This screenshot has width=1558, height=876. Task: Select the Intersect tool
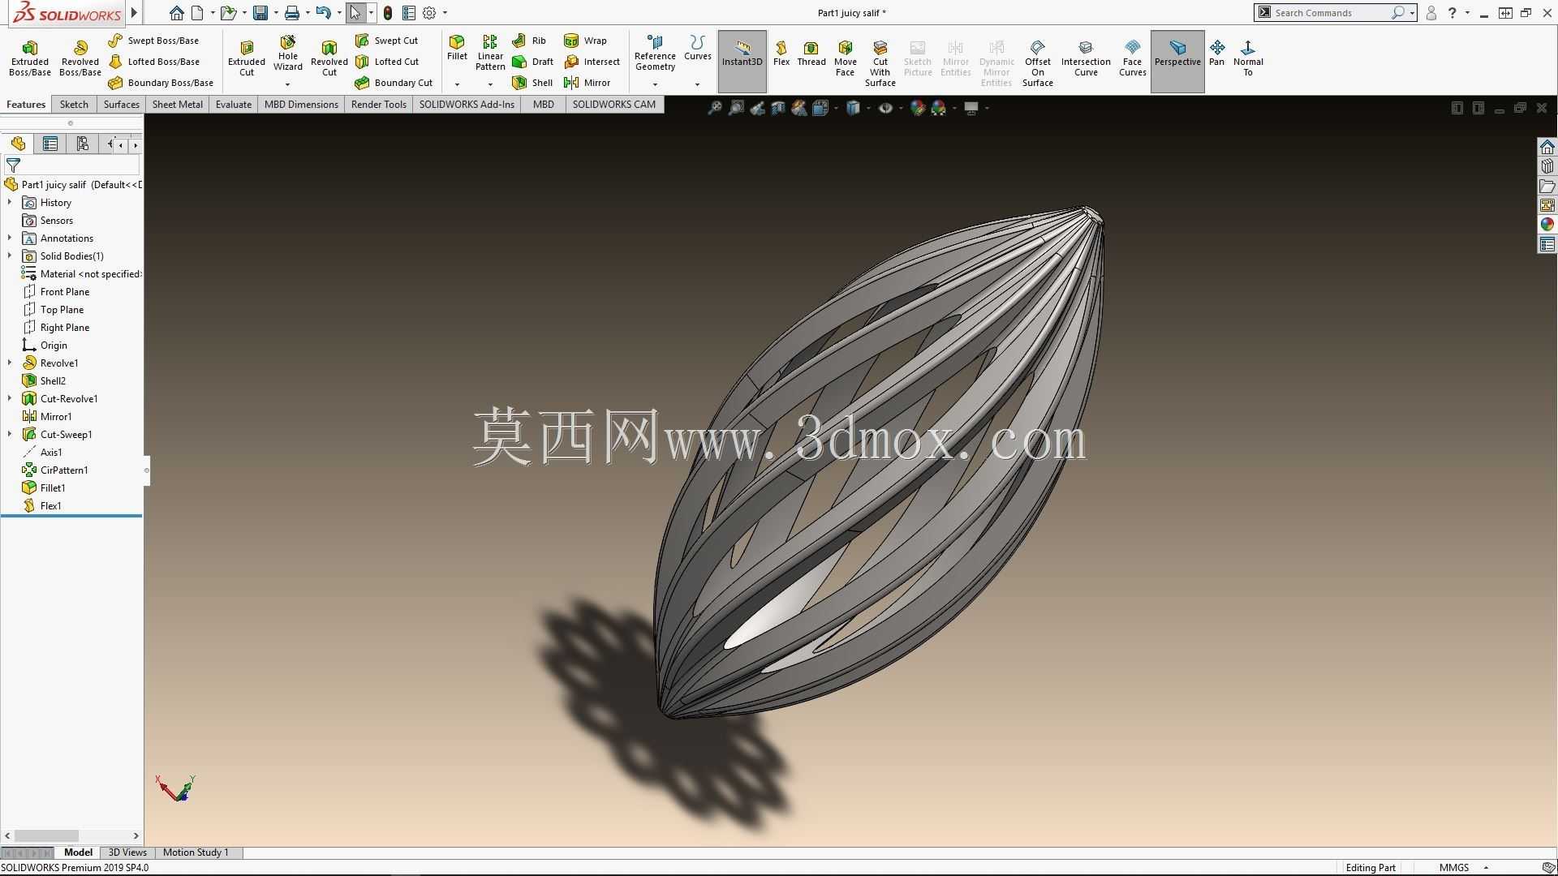click(x=592, y=62)
